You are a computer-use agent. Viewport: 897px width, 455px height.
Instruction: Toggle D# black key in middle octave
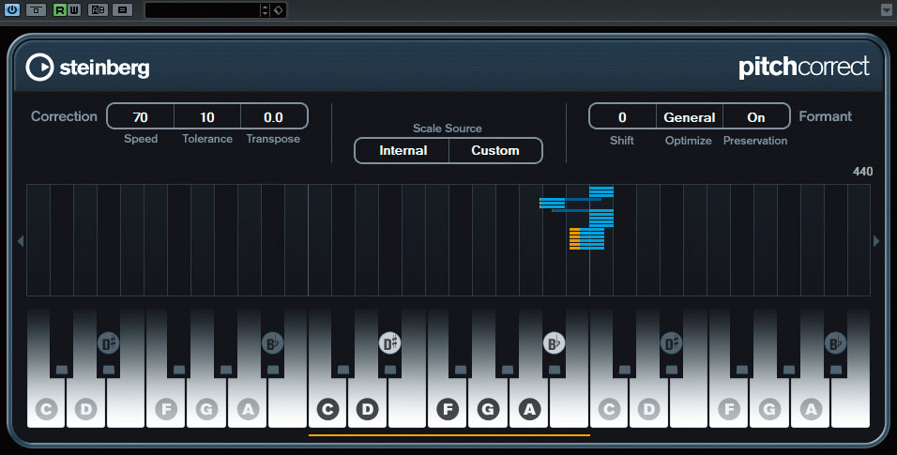[389, 342]
